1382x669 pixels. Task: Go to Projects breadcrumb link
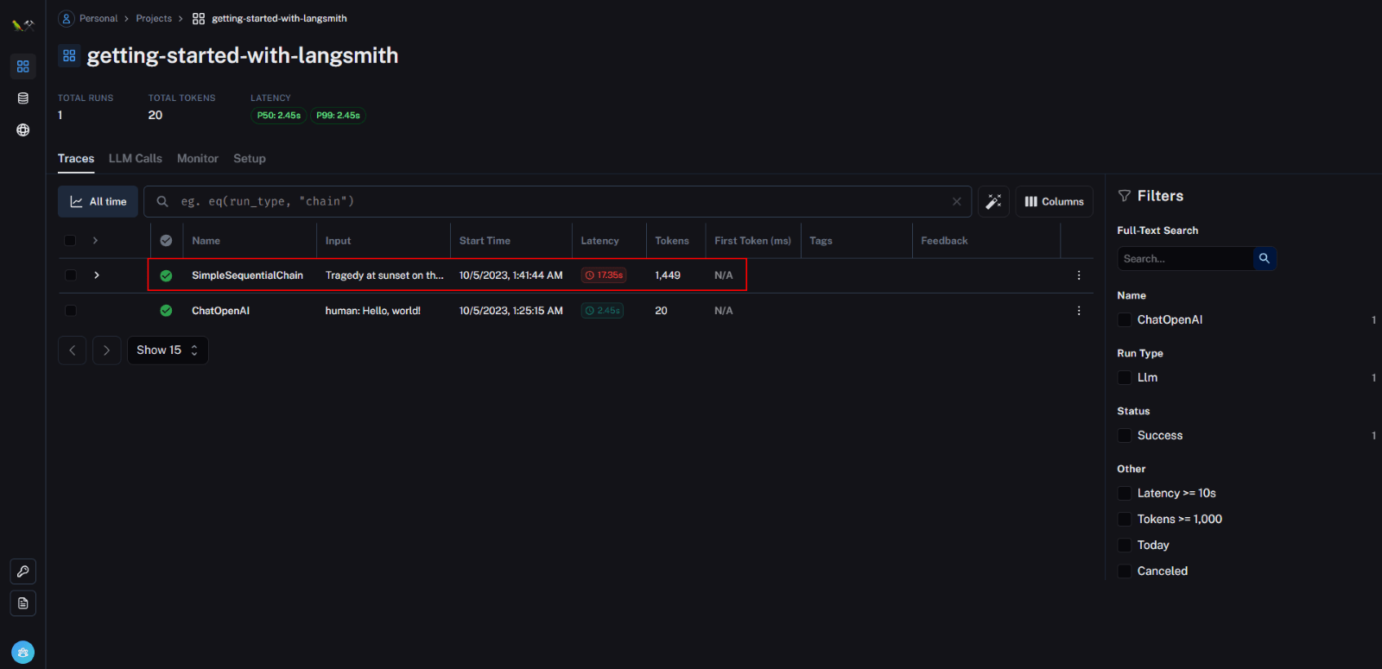click(x=154, y=19)
